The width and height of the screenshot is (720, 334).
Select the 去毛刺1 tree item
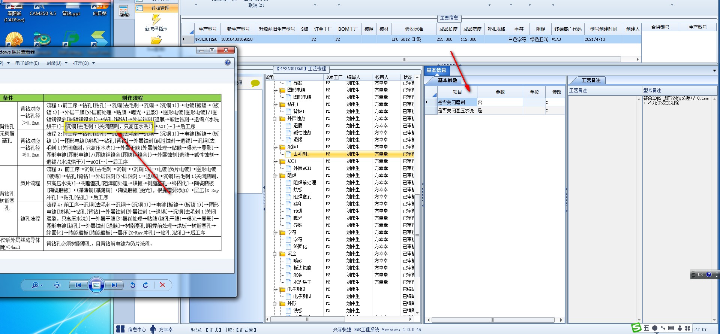pos(301,154)
